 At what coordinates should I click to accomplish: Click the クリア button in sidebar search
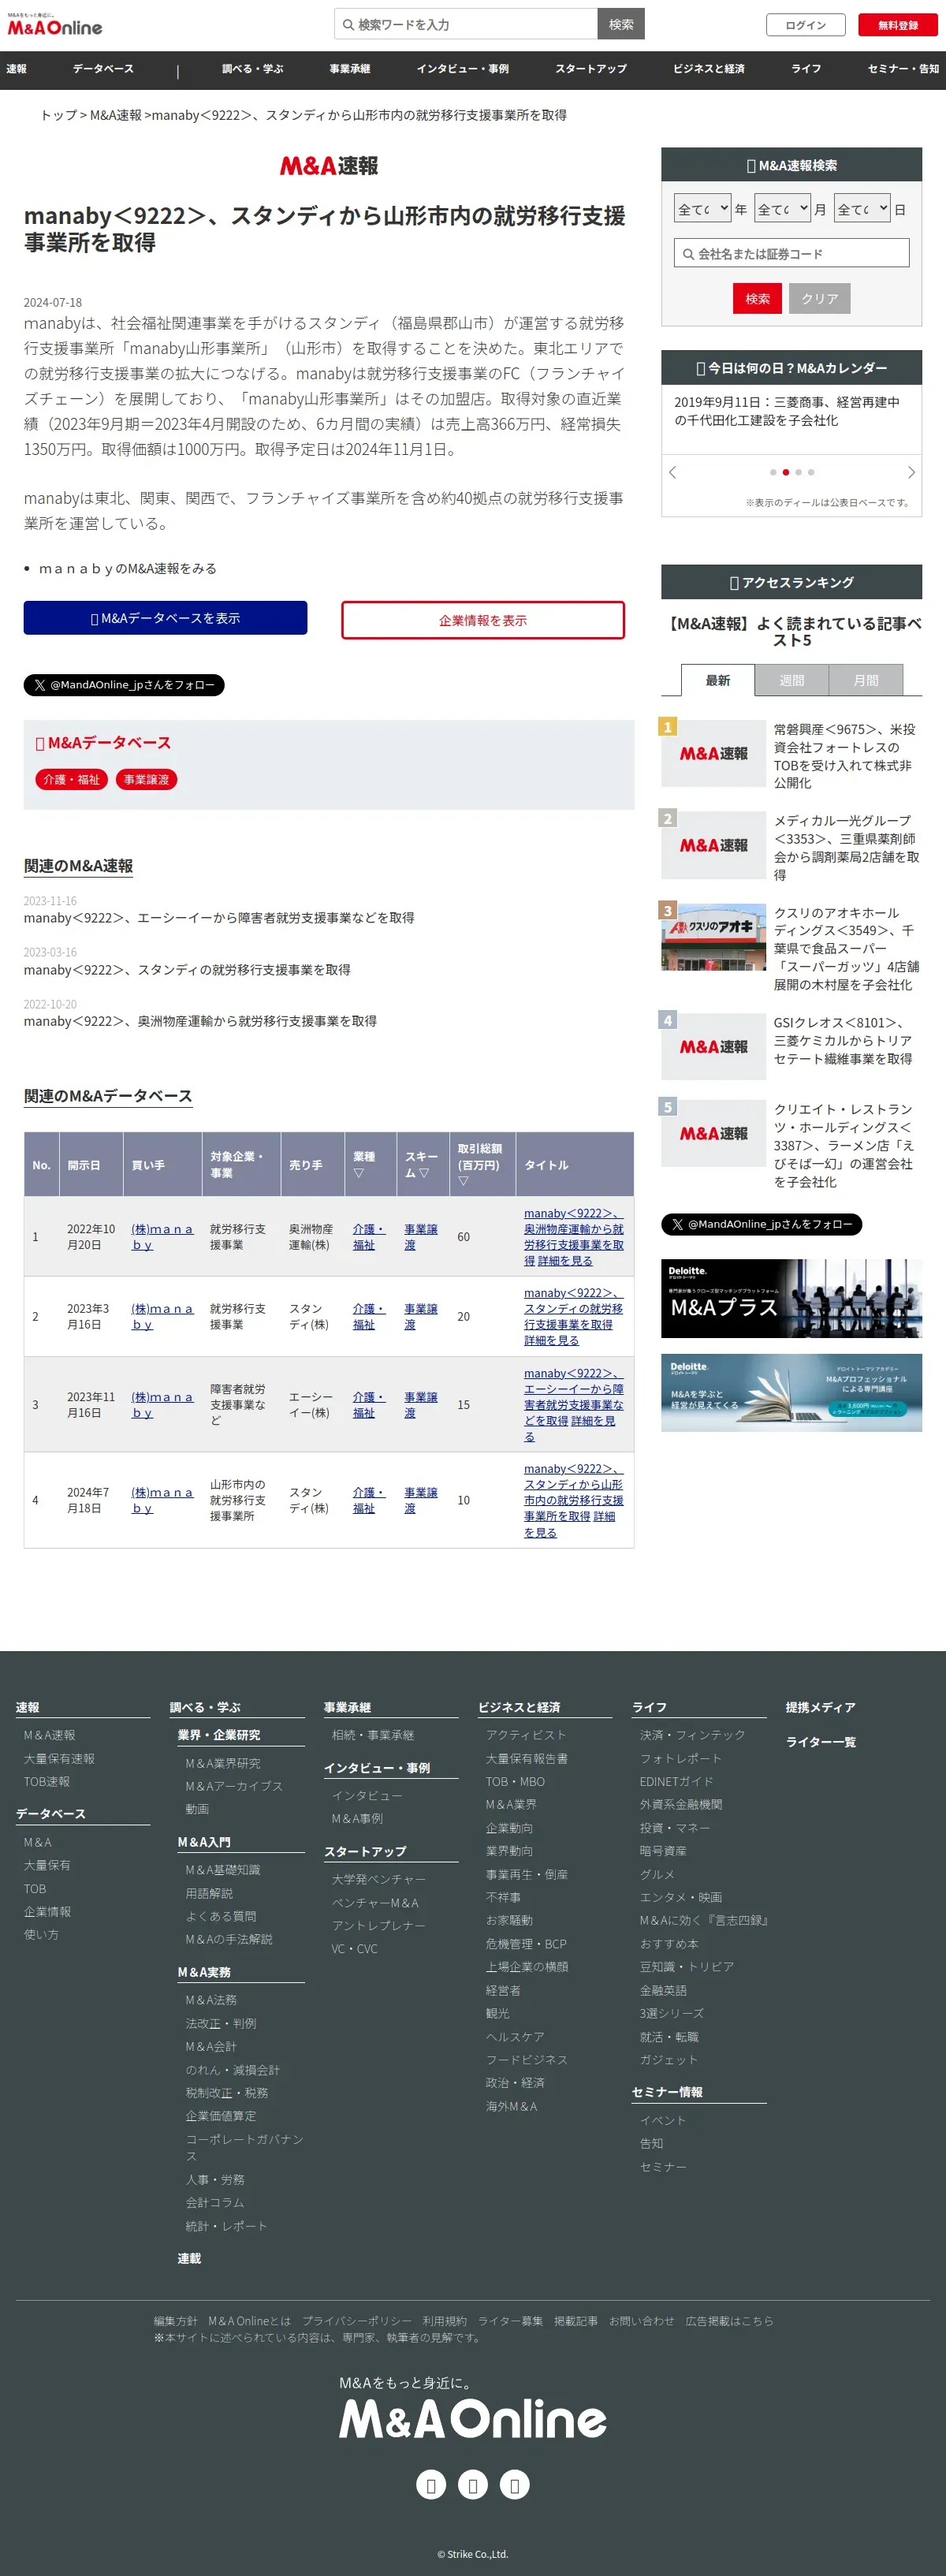820,298
